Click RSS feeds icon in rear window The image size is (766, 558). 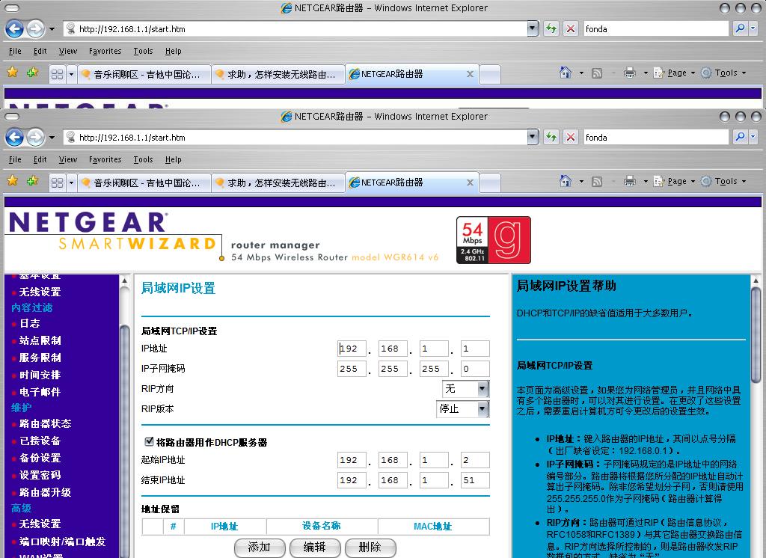(596, 73)
